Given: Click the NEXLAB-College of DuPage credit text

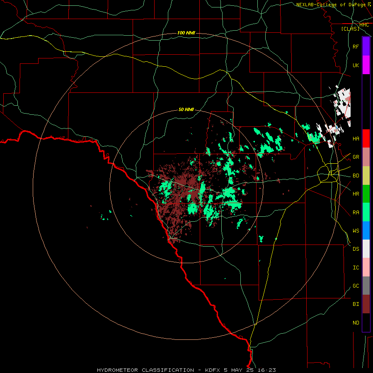Looking at the screenshot, I should tap(331, 5).
